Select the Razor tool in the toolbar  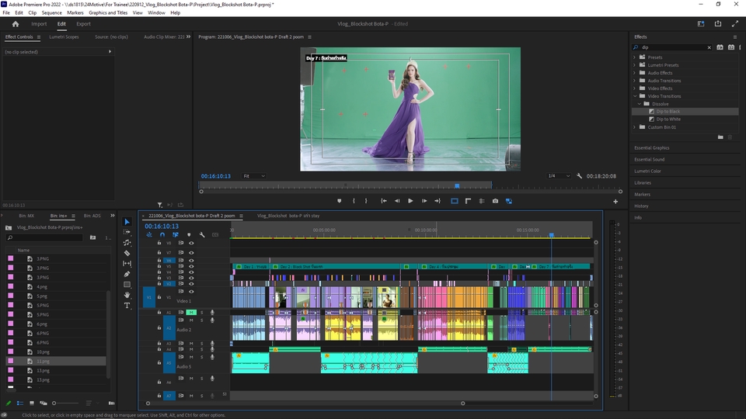point(127,253)
